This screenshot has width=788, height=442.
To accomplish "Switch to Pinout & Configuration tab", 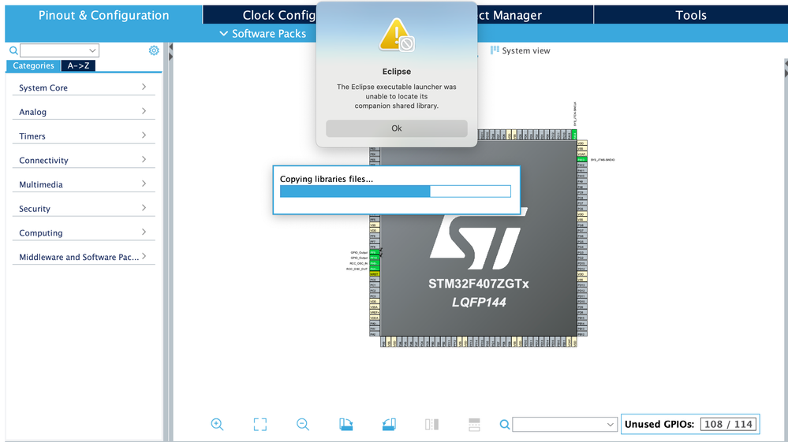I will point(103,15).
